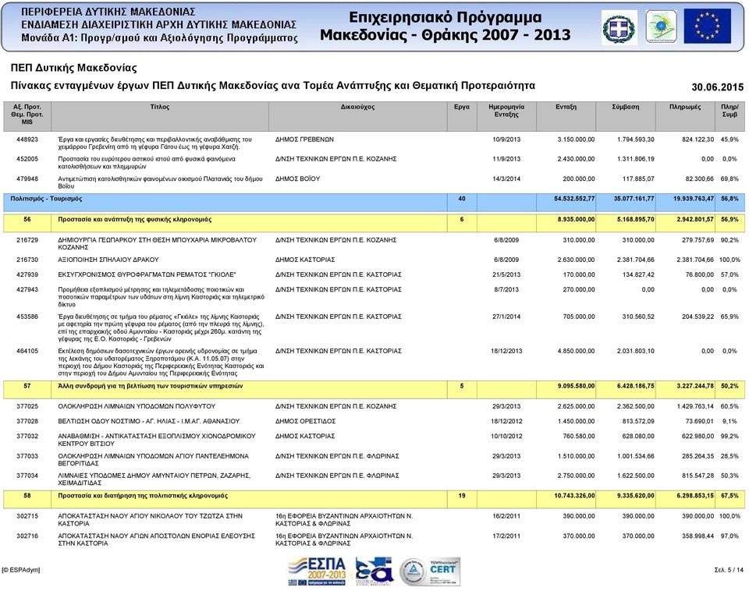Click the regional programme logo beside the emblem
The width and height of the screenshot is (749, 591).
661,27
